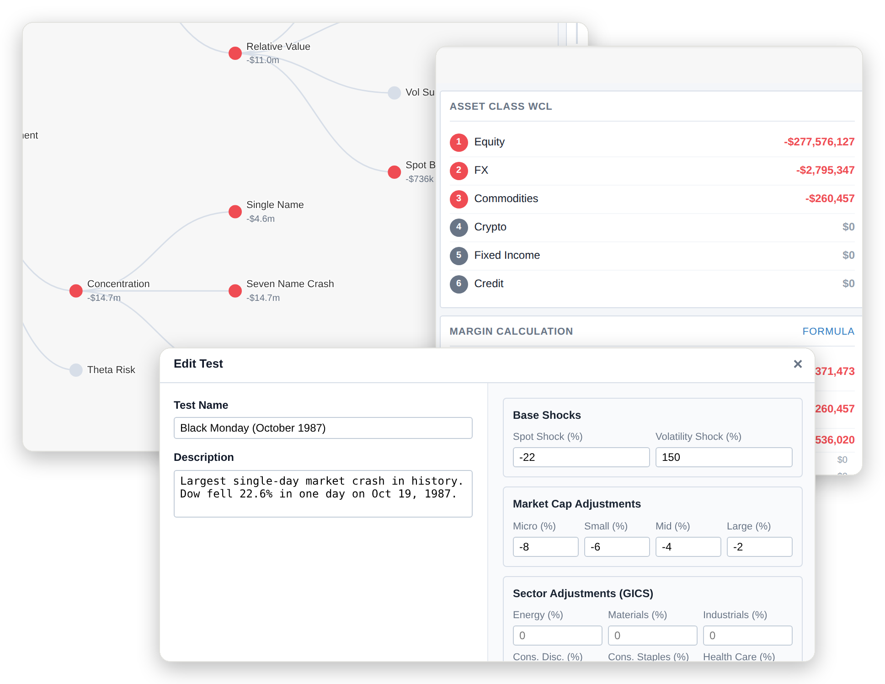Screen dimensions: 885x684
Task: Click the Energy (%) sector field
Action: click(557, 636)
